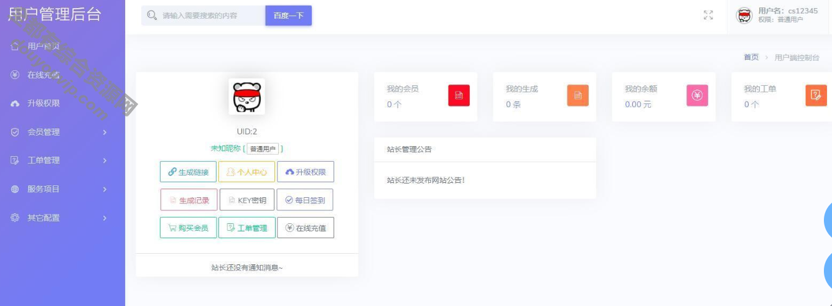Click the edit icon beside sidebar 工单管理

point(15,160)
